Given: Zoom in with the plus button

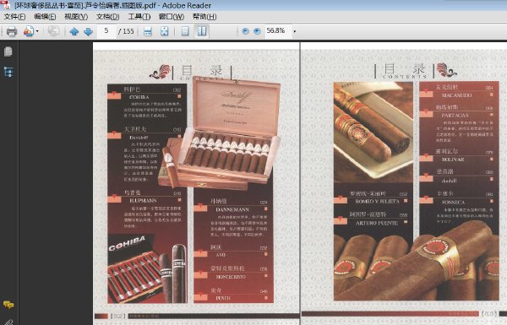Looking at the screenshot, I should point(257,31).
